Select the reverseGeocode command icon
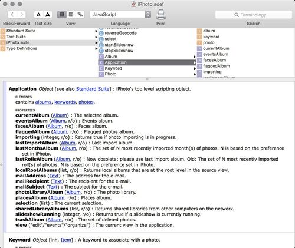The height and width of the screenshot is (248, 295). 101,33
